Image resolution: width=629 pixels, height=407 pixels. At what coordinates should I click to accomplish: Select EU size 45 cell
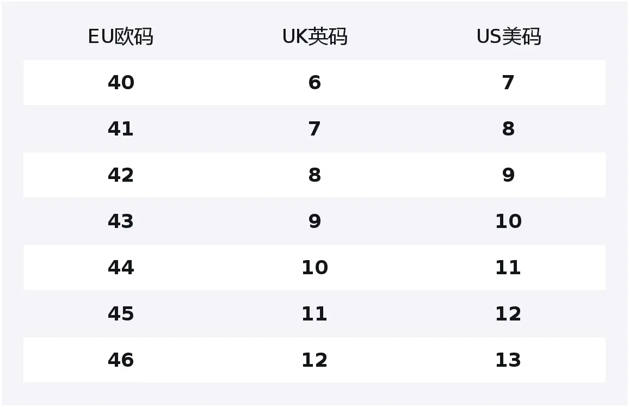pyautogui.click(x=121, y=313)
